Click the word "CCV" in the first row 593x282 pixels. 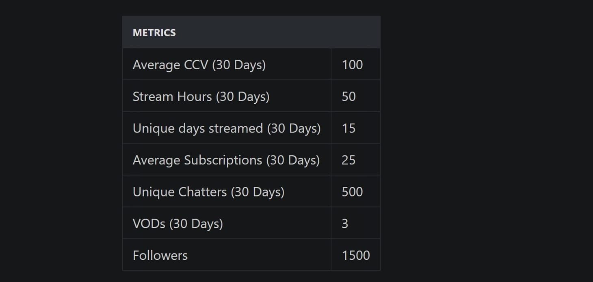[x=196, y=65]
